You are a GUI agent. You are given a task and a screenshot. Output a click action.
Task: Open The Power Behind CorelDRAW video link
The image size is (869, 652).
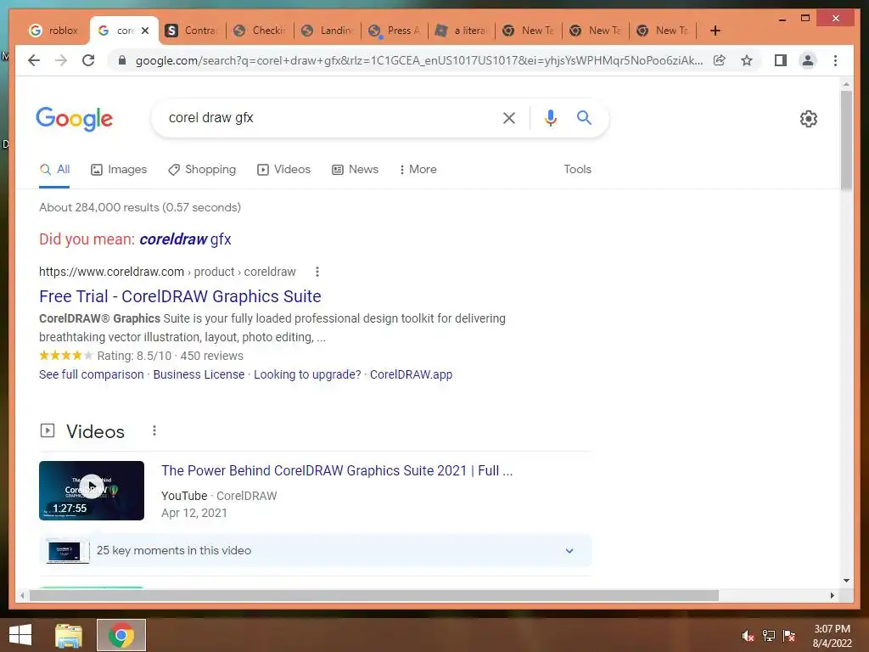coord(337,470)
